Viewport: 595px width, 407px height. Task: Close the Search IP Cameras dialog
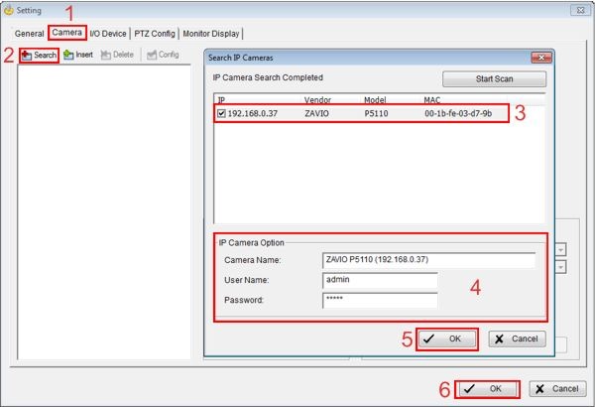(x=540, y=57)
